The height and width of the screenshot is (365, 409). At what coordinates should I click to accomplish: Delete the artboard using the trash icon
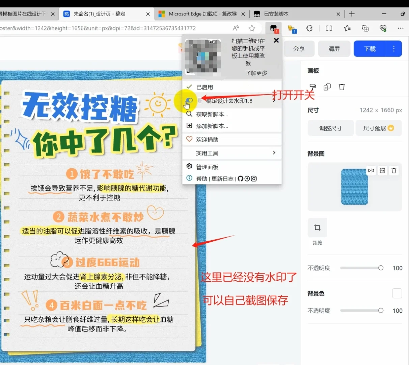(x=342, y=87)
